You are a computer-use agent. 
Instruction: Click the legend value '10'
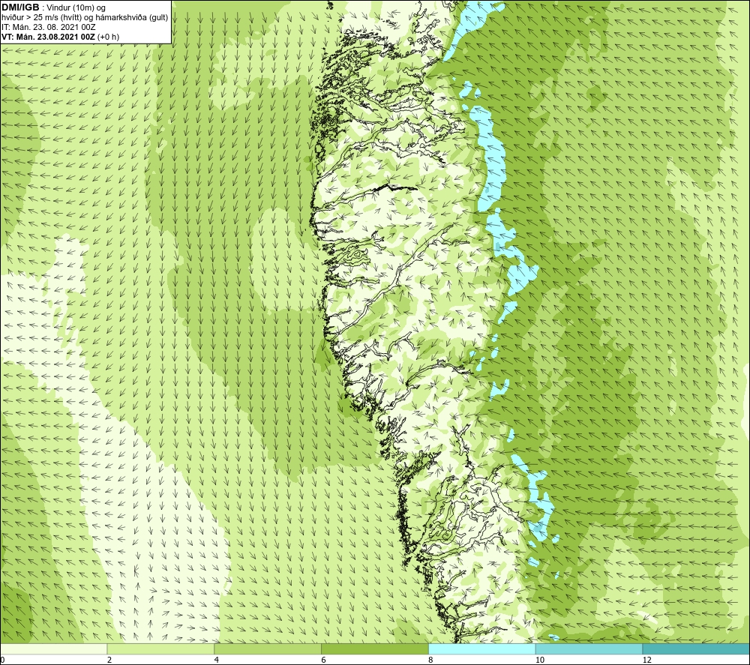(x=540, y=660)
